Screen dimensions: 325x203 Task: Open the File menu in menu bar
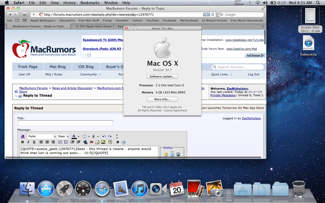pyautogui.click(x=32, y=3)
